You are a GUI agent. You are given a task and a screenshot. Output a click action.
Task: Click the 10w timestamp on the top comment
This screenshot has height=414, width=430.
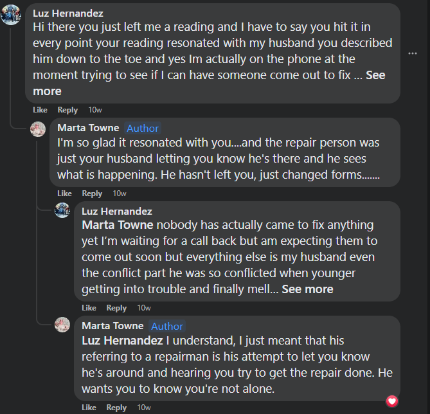coord(95,110)
